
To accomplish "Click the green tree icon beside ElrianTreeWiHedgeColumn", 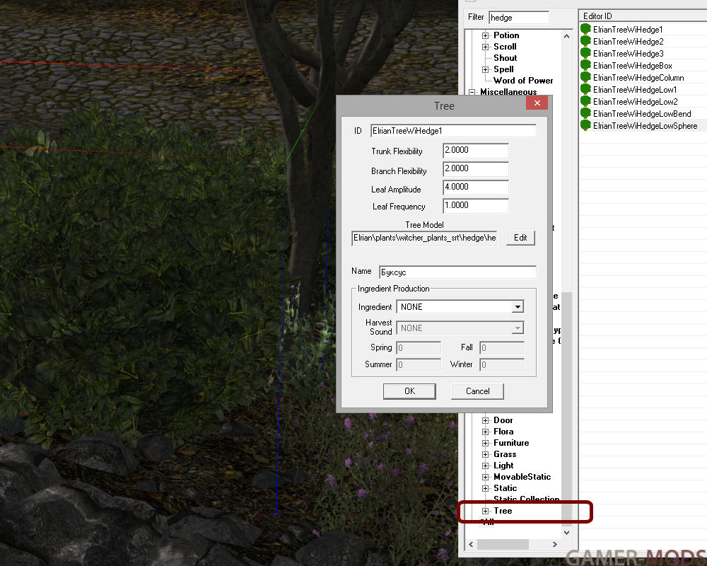I will click(585, 77).
